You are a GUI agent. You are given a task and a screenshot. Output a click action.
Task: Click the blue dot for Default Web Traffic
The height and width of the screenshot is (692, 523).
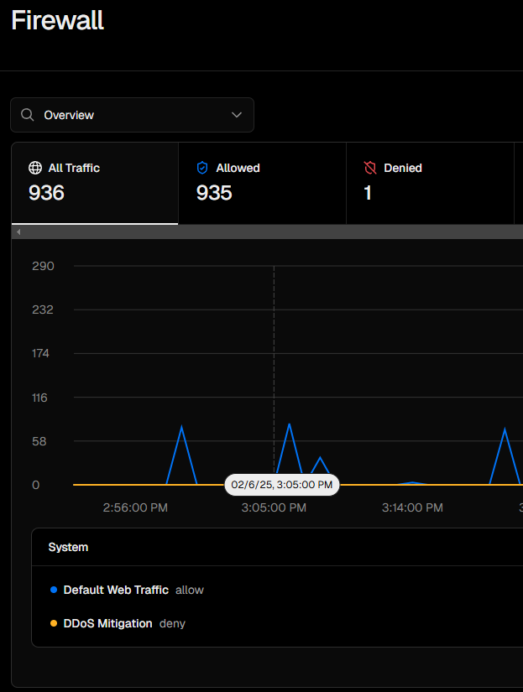click(x=54, y=590)
